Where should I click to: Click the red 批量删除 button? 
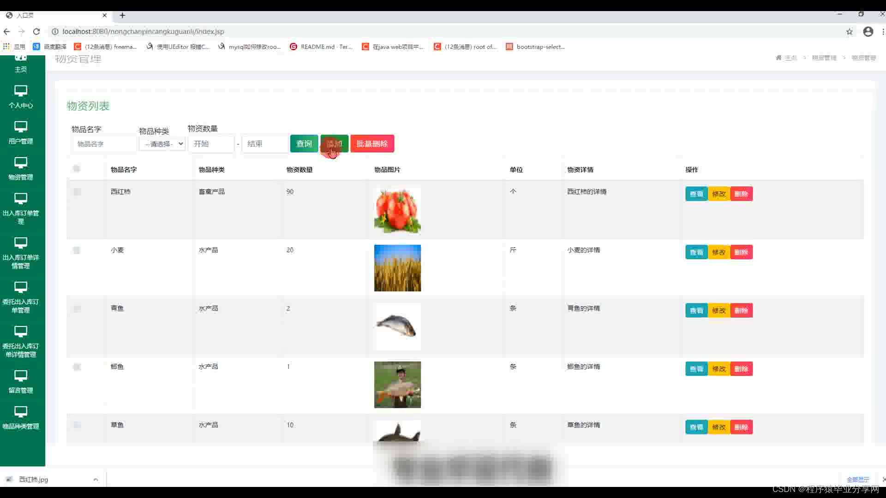pos(372,144)
